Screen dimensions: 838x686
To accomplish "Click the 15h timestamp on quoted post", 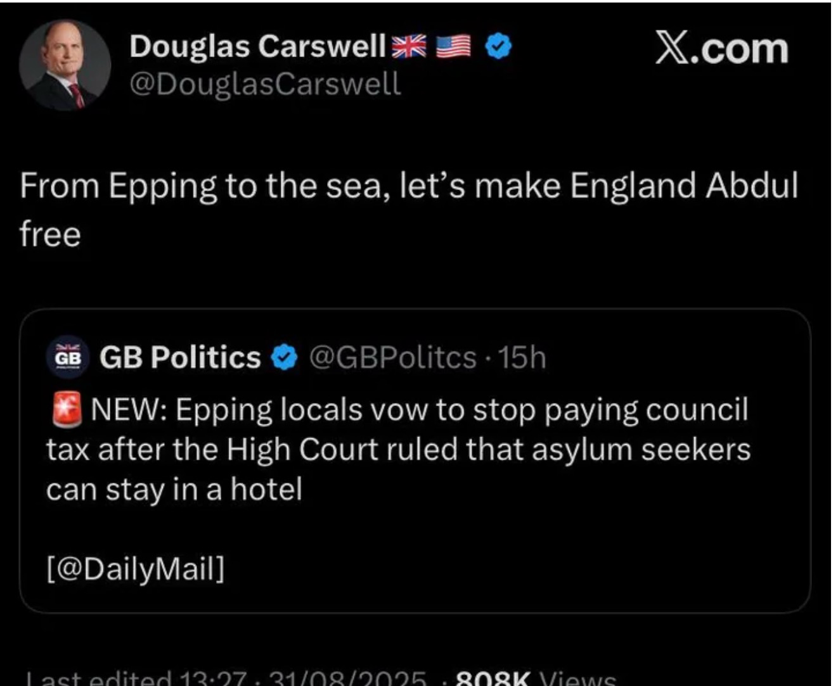I will point(522,358).
